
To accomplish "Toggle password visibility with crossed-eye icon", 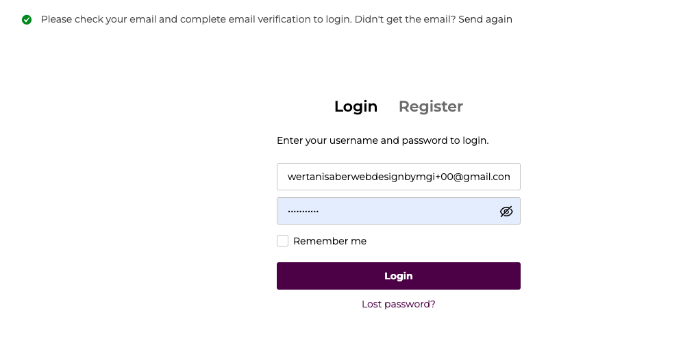I will (506, 212).
